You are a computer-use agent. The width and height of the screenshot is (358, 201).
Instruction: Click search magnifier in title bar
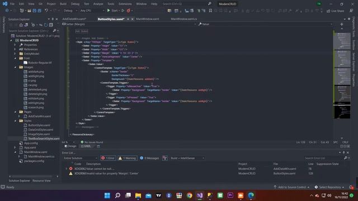210,4
